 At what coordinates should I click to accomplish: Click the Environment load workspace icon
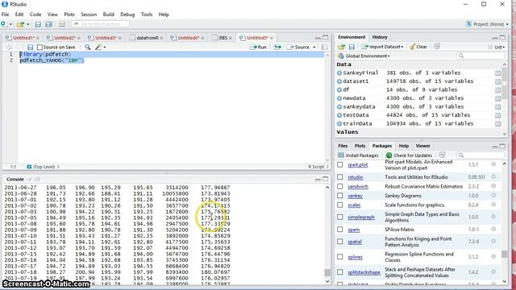tap(341, 47)
